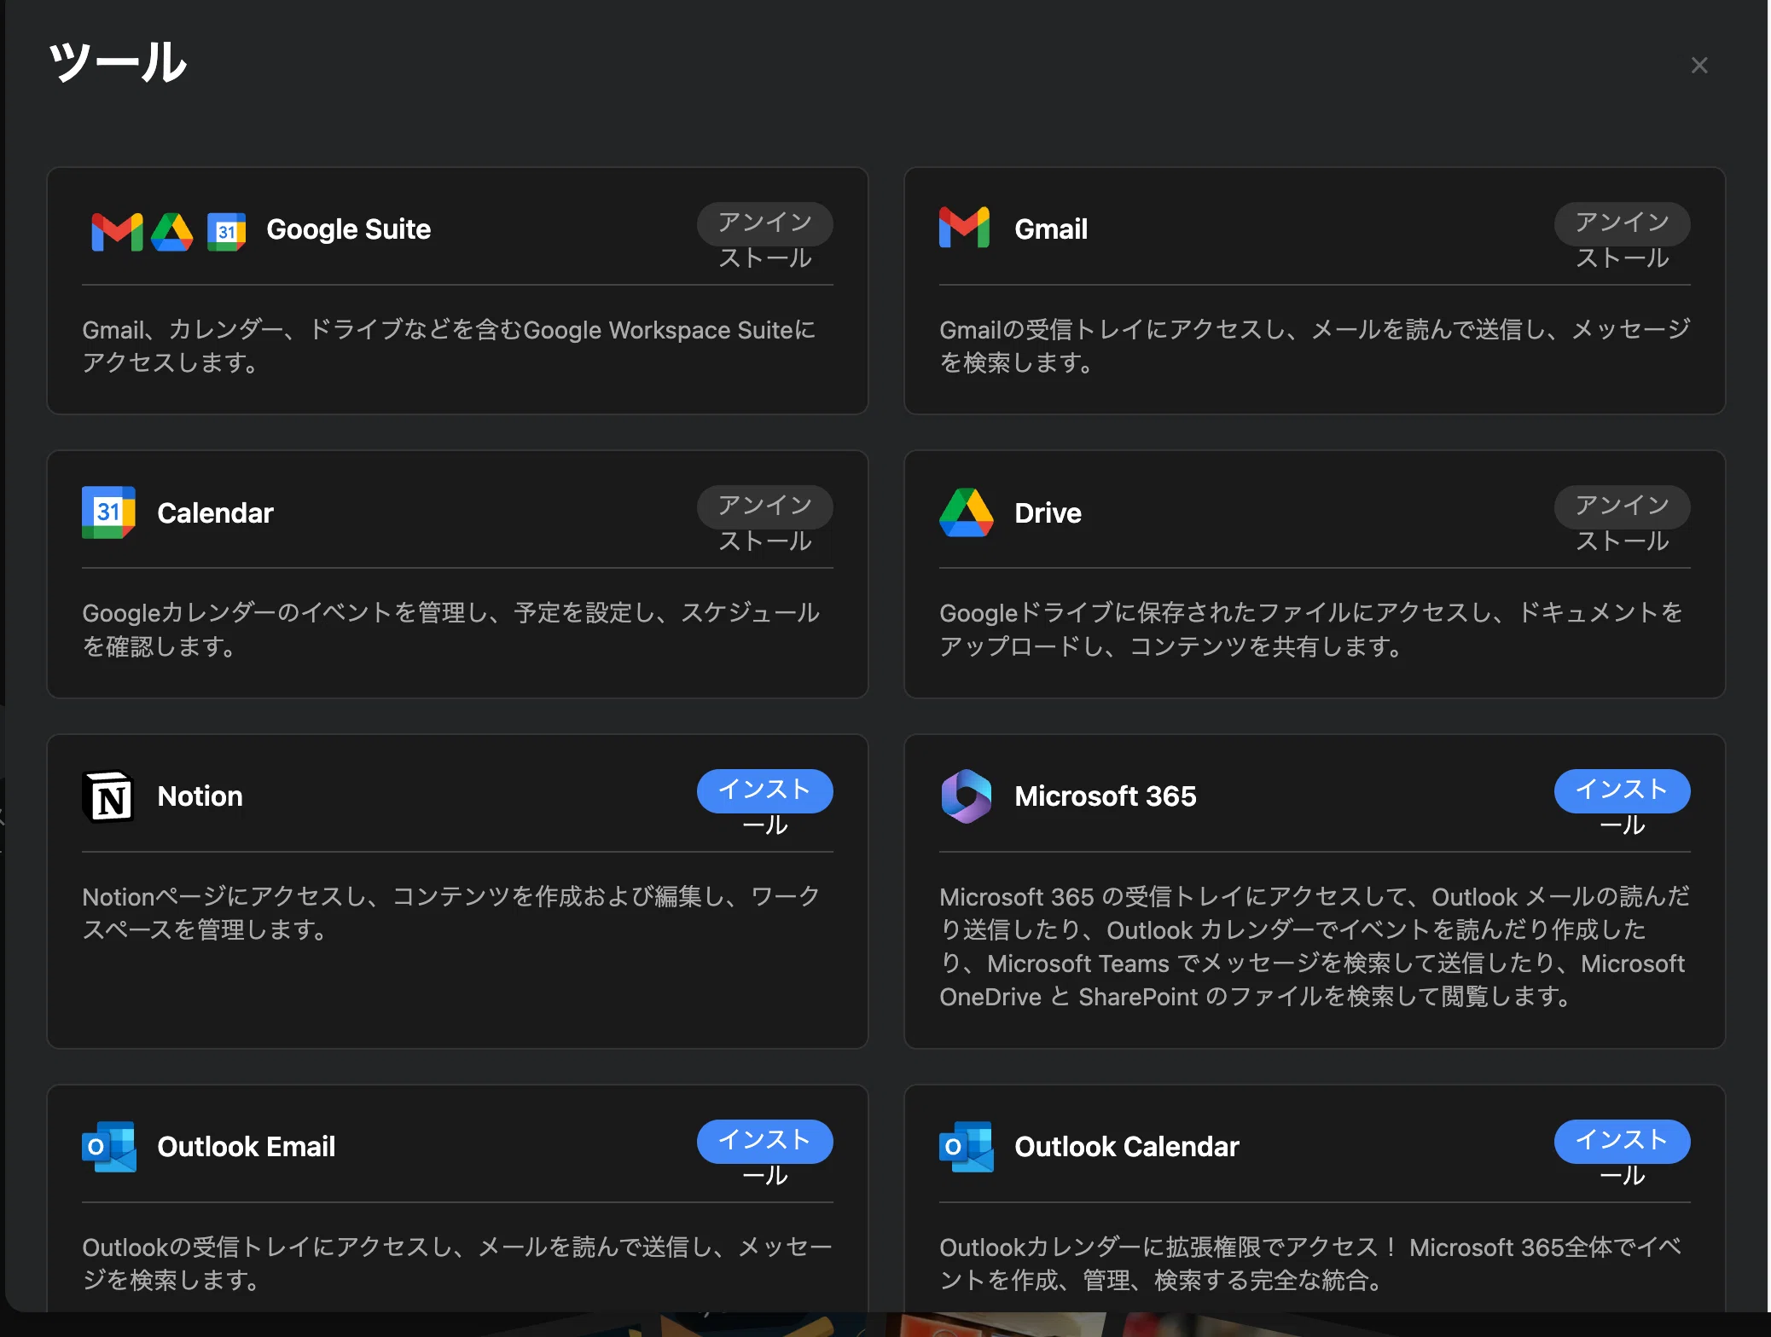Click the Outlook Email card title
The image size is (1771, 1337).
246,1147
